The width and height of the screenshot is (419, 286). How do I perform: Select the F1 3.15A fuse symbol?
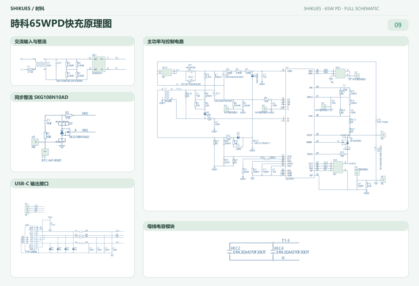(31, 69)
